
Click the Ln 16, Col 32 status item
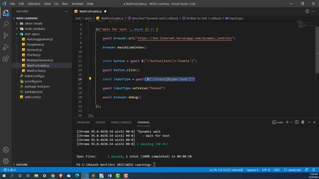pos(226,170)
